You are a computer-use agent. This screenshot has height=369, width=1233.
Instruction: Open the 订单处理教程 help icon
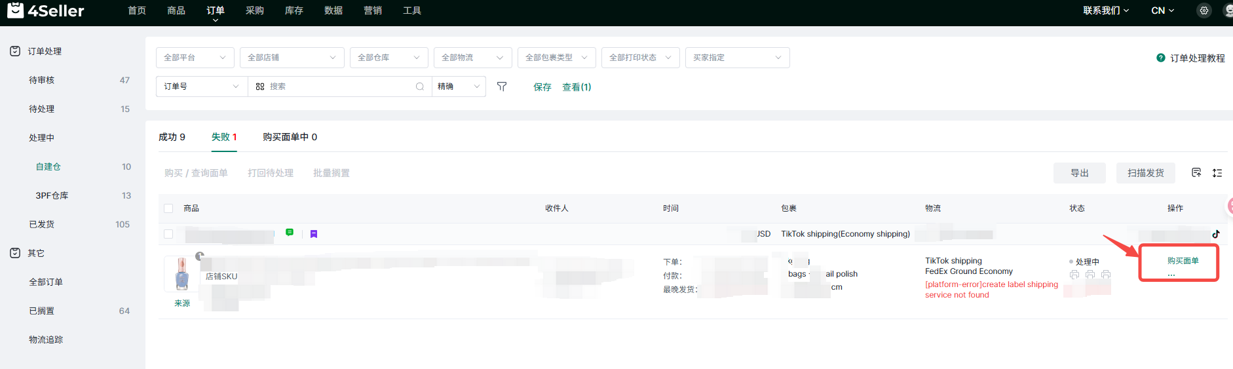[x=1161, y=58]
